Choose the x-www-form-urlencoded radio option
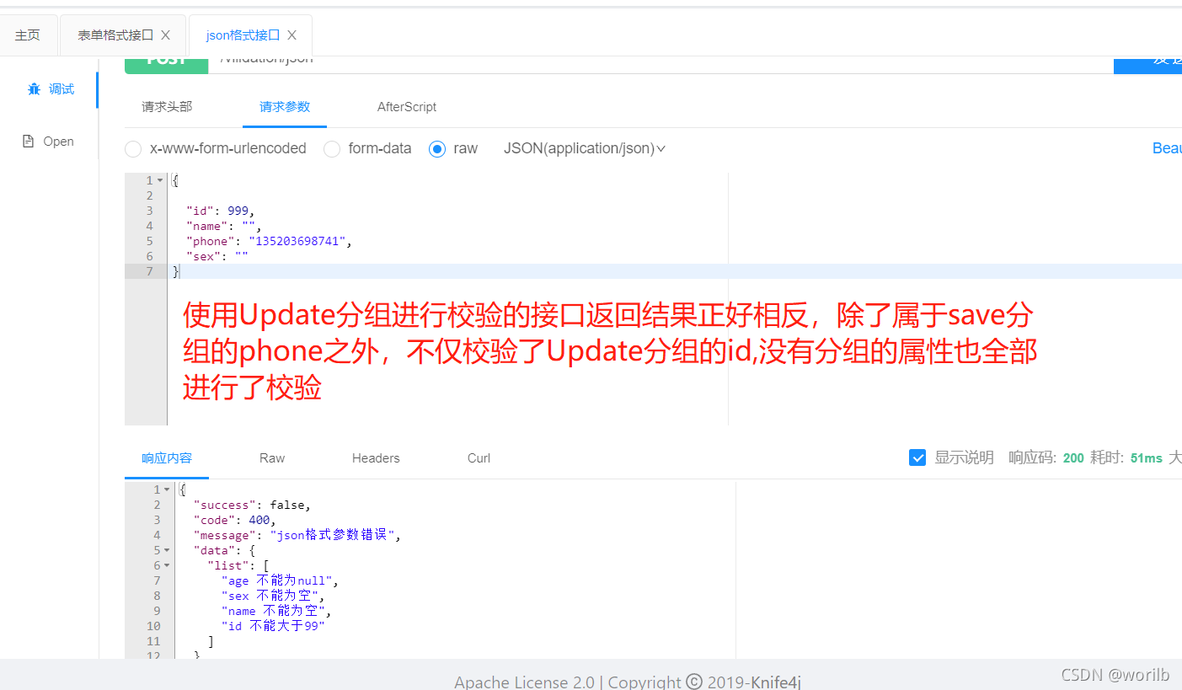This screenshot has width=1182, height=690. pyautogui.click(x=133, y=149)
